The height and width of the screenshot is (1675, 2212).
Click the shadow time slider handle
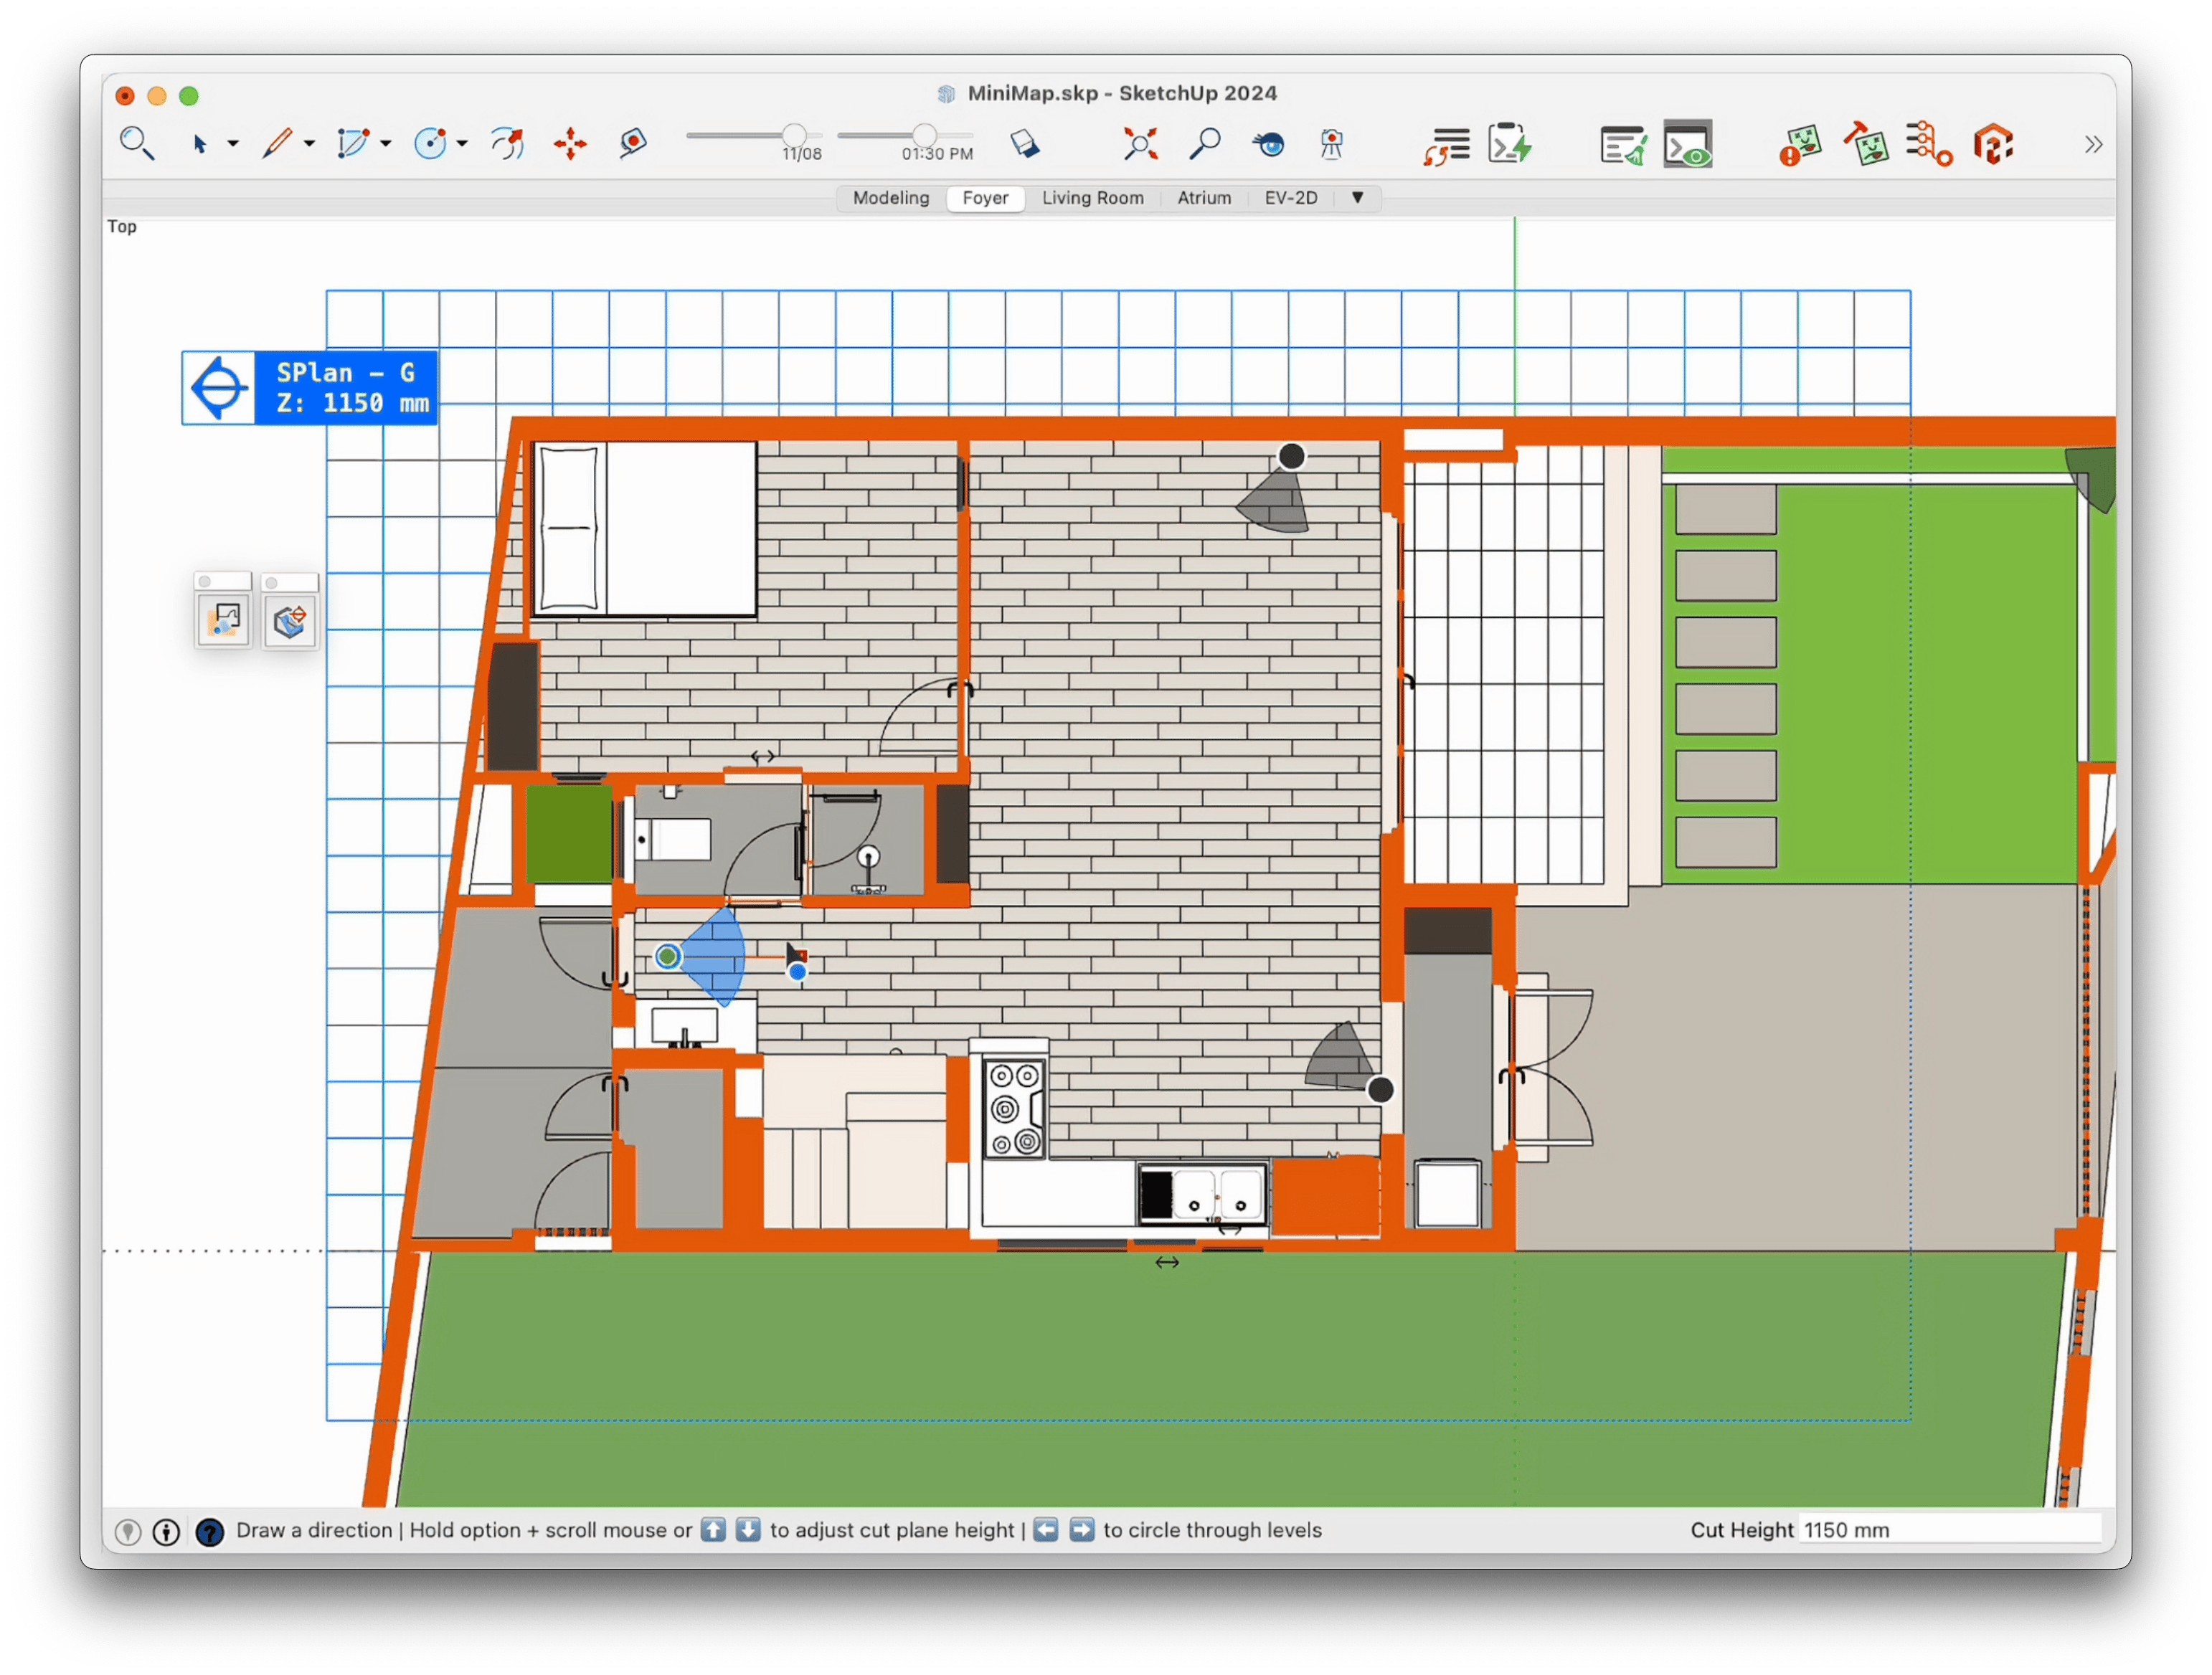[x=925, y=134]
